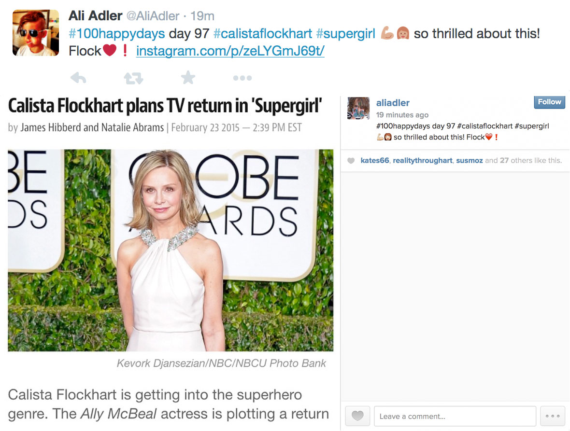Image resolution: width=570 pixels, height=431 pixels.
Task: View realitythroughart's profile from likes
Action: click(422, 161)
